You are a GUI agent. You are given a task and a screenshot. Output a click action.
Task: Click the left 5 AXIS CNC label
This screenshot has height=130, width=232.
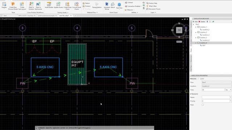[x=45, y=67]
